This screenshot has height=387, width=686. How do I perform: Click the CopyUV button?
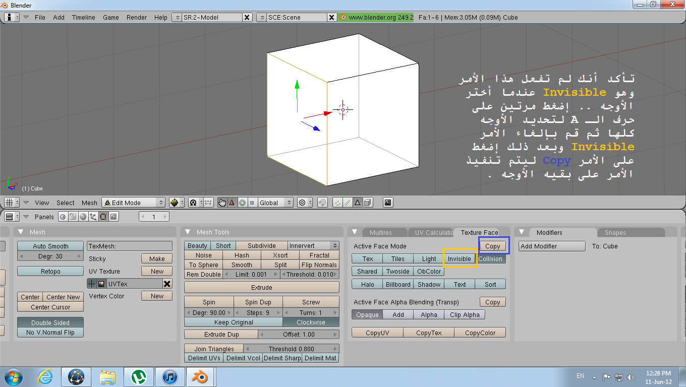point(377,333)
